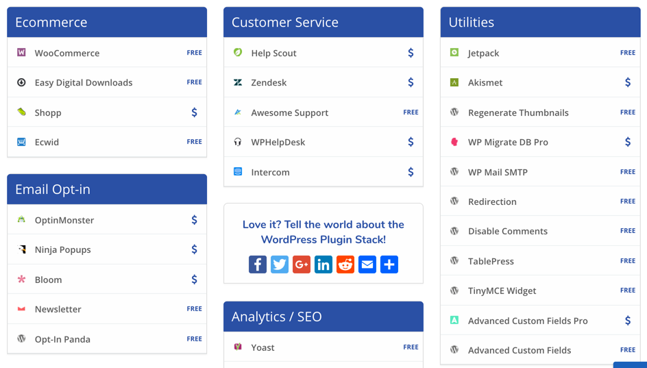Click the Ecommerce section header
The image size is (647, 368).
tap(107, 22)
